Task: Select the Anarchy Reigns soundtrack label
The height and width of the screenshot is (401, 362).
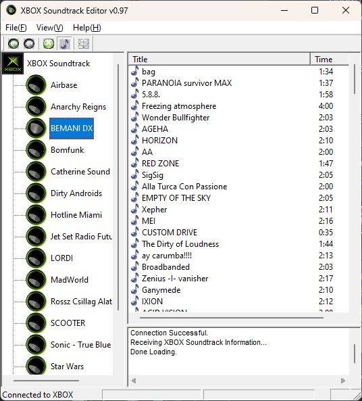Action: [78, 107]
